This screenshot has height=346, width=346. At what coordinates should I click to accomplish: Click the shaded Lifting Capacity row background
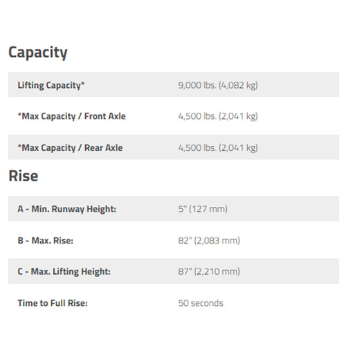point(174,84)
